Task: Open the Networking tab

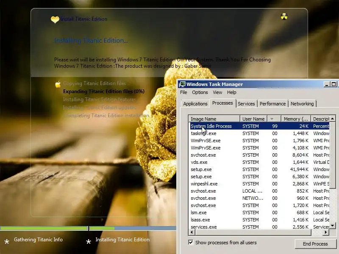Action: coord(302,104)
